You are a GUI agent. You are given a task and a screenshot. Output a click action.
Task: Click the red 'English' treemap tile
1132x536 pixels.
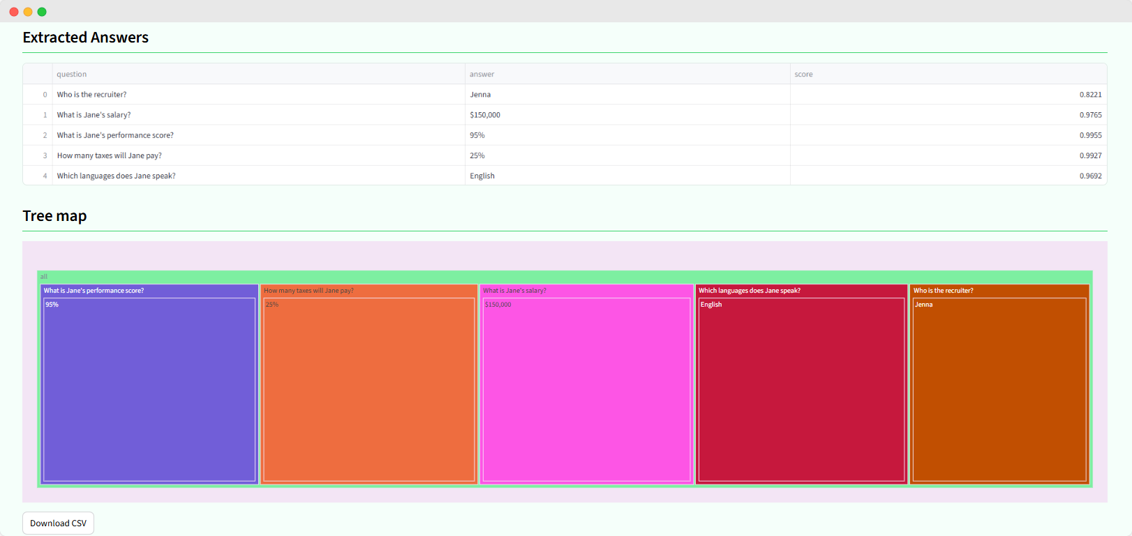(x=802, y=390)
